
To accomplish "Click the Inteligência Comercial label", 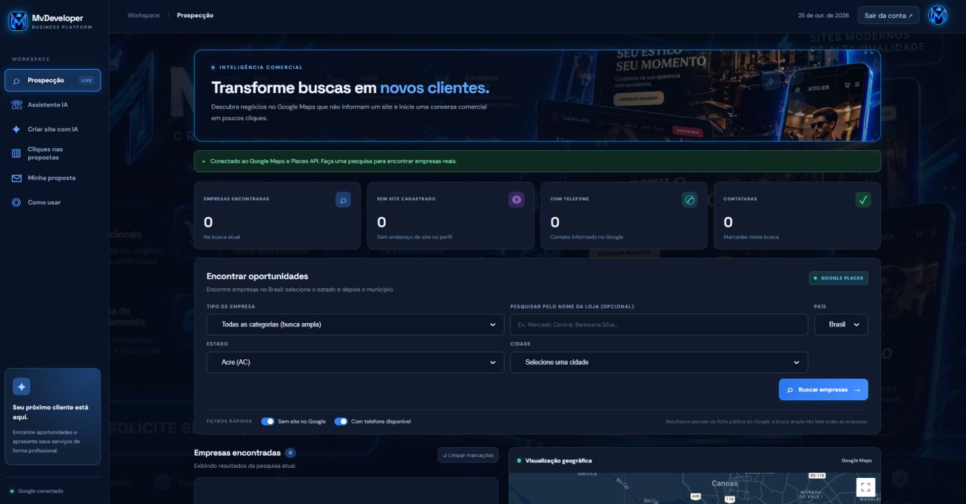I will [x=261, y=67].
